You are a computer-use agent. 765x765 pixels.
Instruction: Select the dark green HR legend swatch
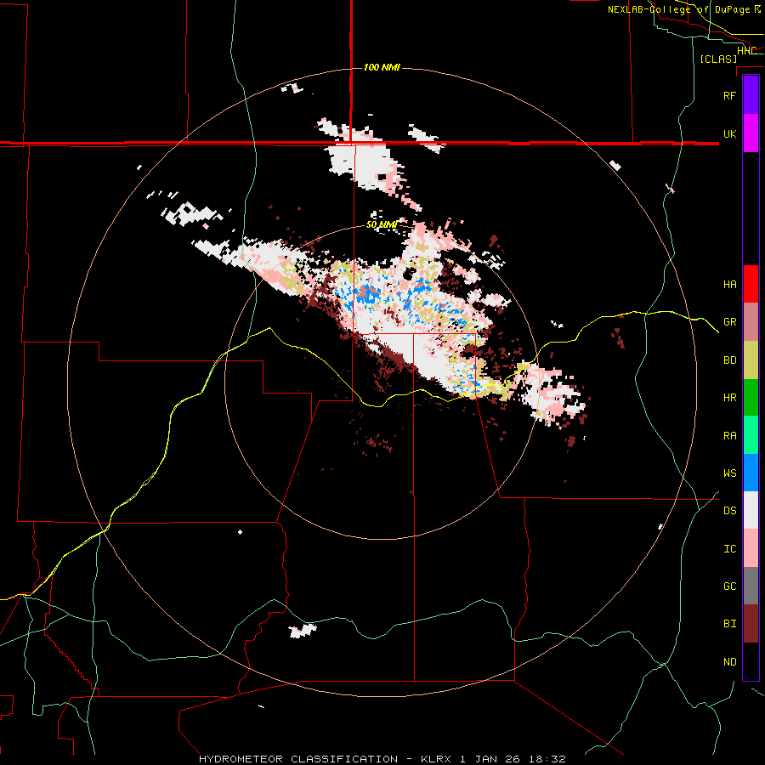pyautogui.click(x=751, y=398)
